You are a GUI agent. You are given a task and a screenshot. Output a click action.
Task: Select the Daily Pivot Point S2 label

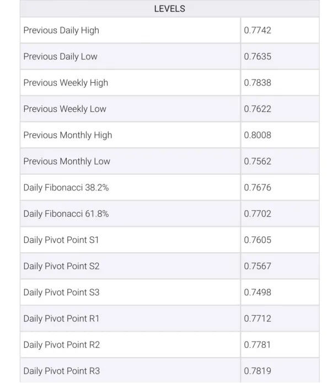tap(61, 266)
